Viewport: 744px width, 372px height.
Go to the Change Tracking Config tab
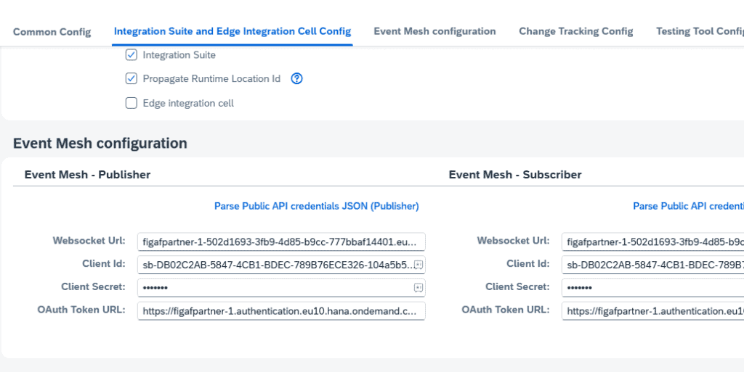(575, 31)
